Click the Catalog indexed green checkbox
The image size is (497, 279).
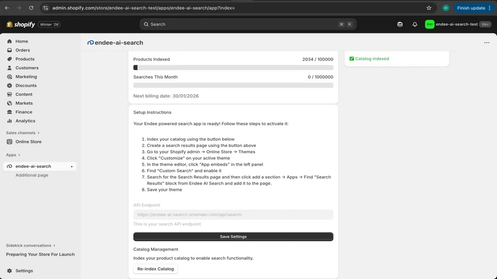click(352, 58)
